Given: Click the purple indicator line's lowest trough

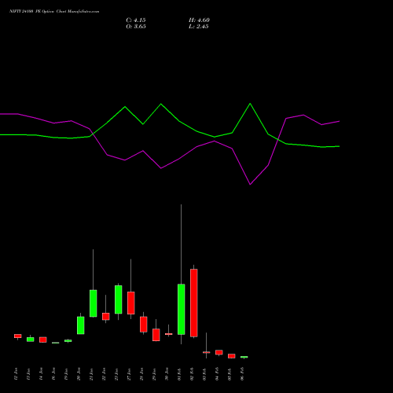Looking at the screenshot, I should click(250, 185).
